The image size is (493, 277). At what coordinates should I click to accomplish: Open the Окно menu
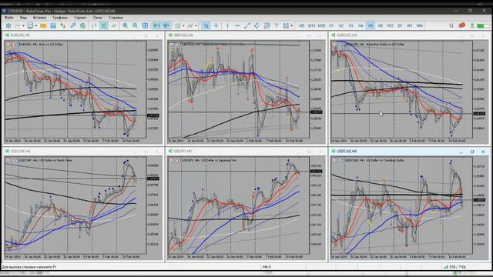(x=98, y=18)
